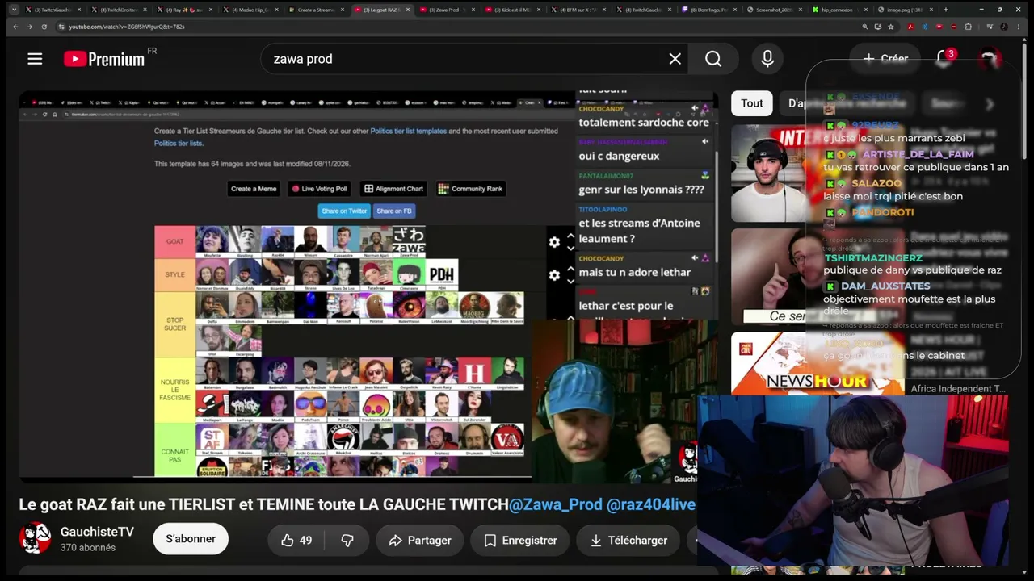Viewport: 1034px width, 581px height.
Task: Click the "Africa Independent T..." channel name
Action: point(958,389)
